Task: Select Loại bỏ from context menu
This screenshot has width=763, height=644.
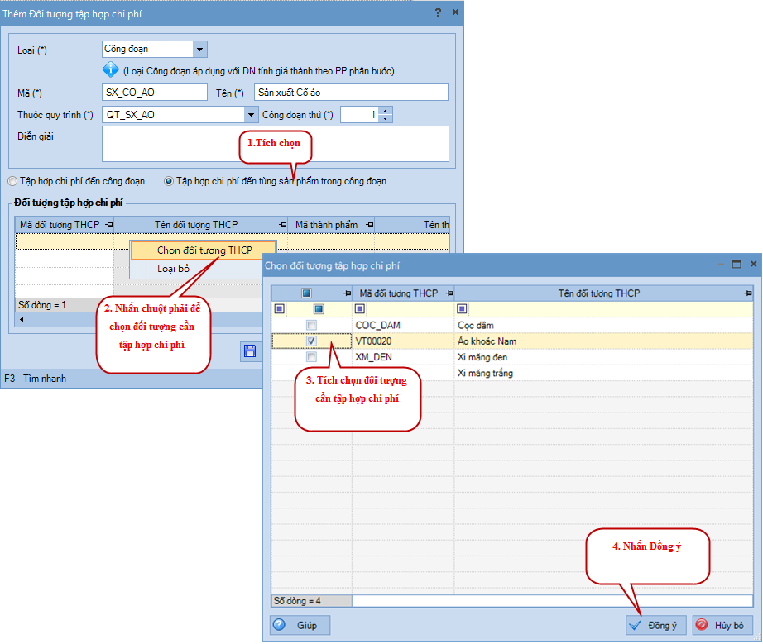Action: pyautogui.click(x=173, y=269)
